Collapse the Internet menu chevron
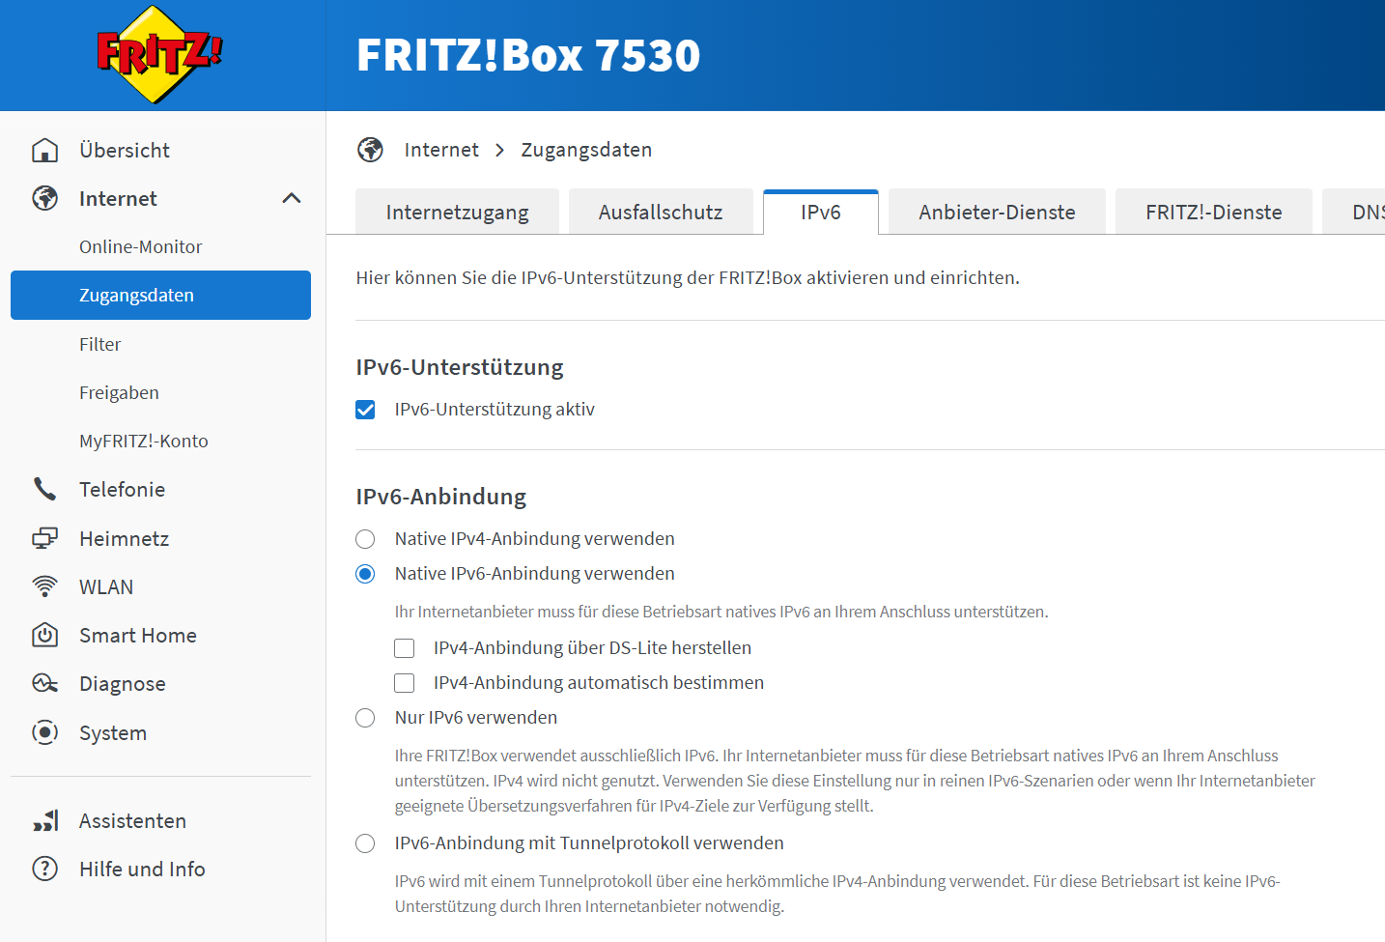The height and width of the screenshot is (942, 1385). [291, 198]
